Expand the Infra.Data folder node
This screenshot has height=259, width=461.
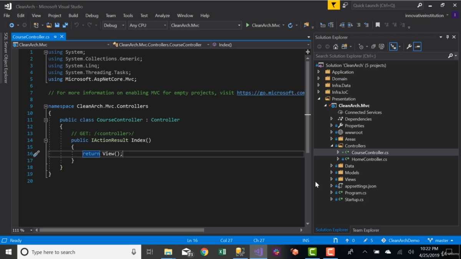coord(319,86)
